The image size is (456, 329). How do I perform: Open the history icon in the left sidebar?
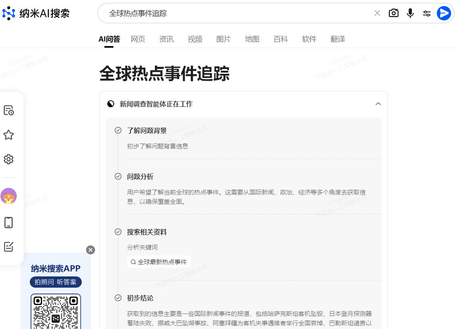pos(9,110)
